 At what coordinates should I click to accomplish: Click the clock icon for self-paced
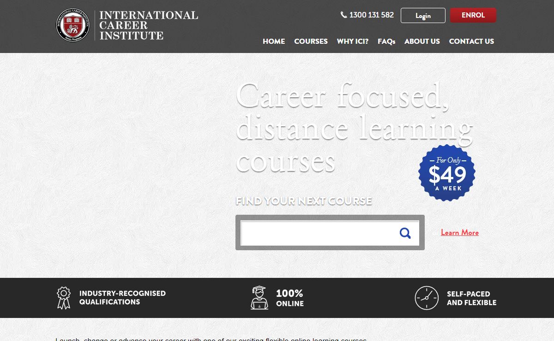(427, 298)
